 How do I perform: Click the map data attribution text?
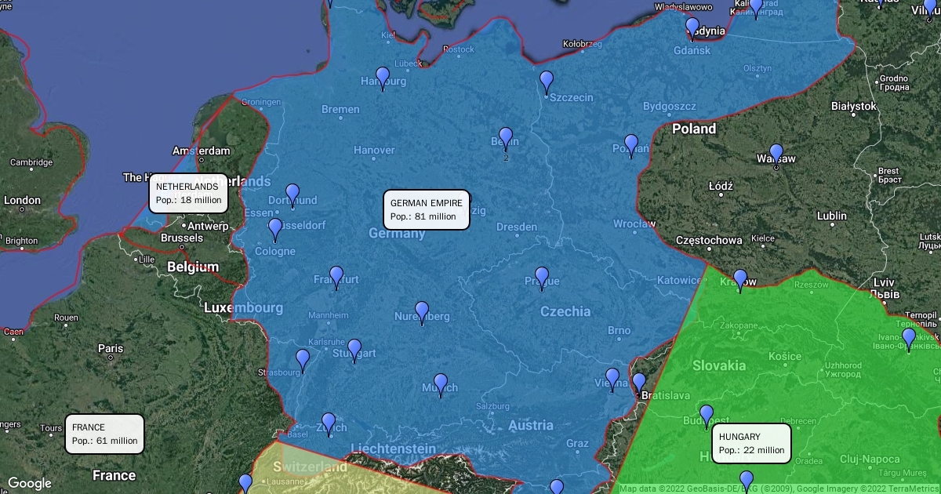(780, 489)
